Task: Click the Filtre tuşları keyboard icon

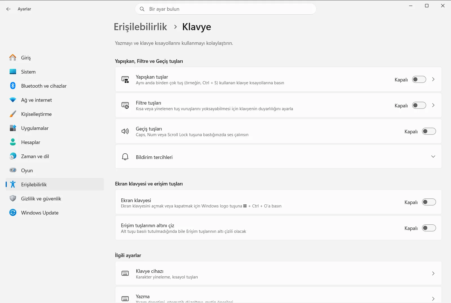Action: point(125,105)
